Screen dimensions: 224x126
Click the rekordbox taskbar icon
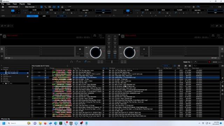click(x=71, y=123)
